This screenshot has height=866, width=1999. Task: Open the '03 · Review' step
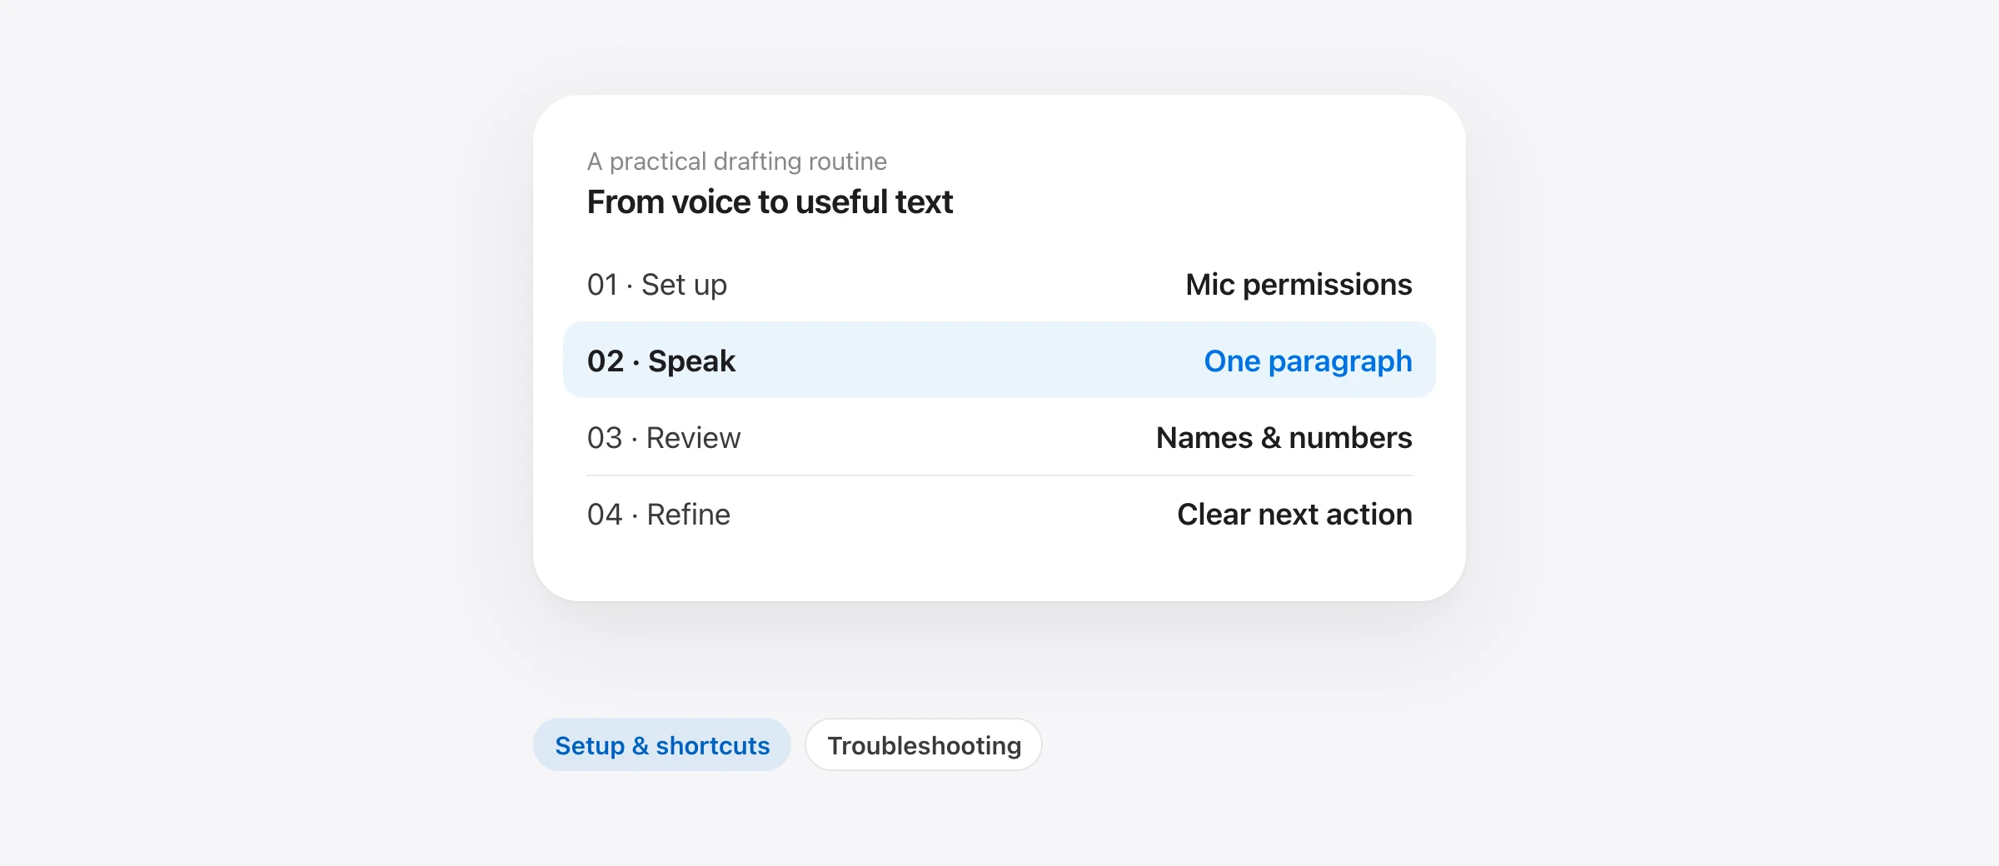pos(999,437)
